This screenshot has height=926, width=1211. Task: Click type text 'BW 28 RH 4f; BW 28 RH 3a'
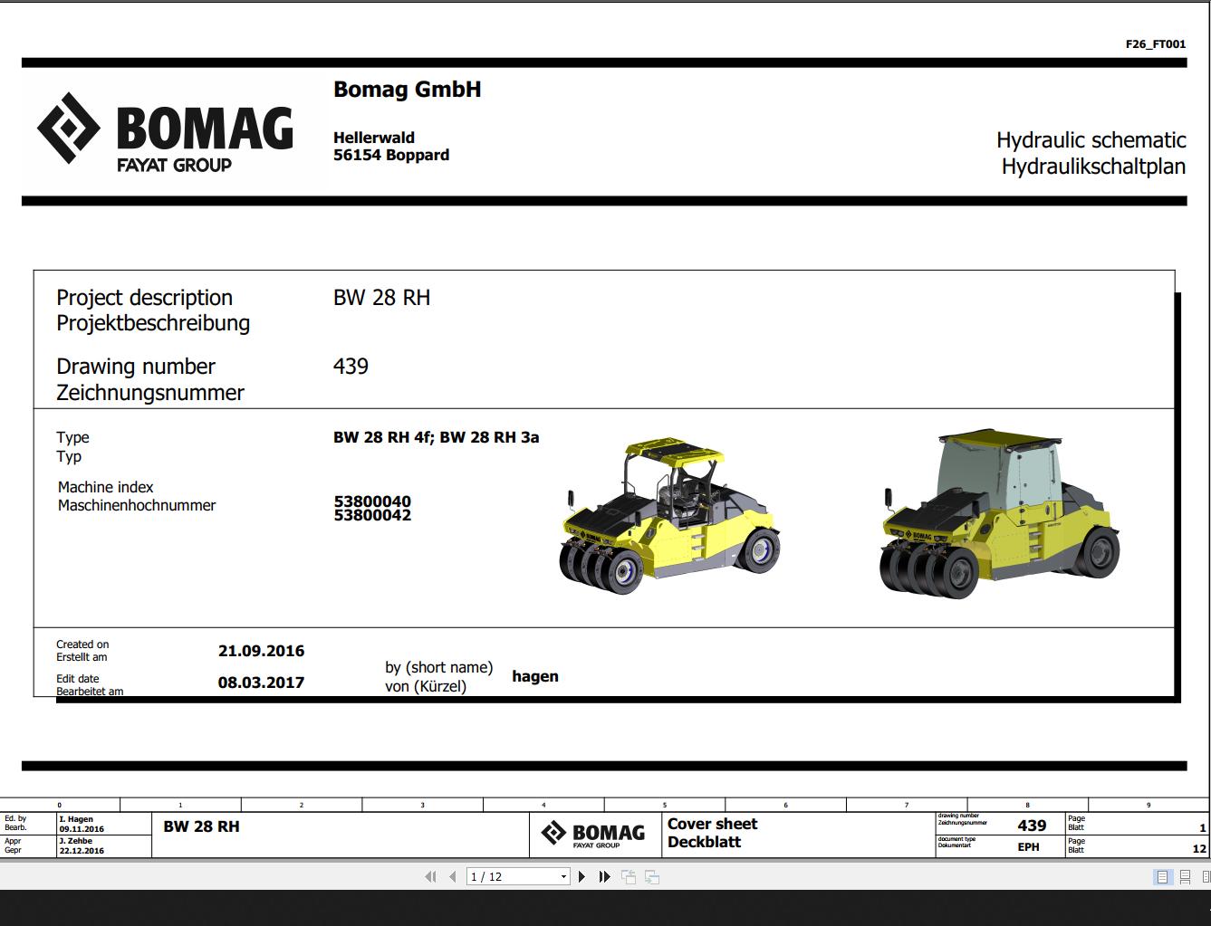[436, 437]
